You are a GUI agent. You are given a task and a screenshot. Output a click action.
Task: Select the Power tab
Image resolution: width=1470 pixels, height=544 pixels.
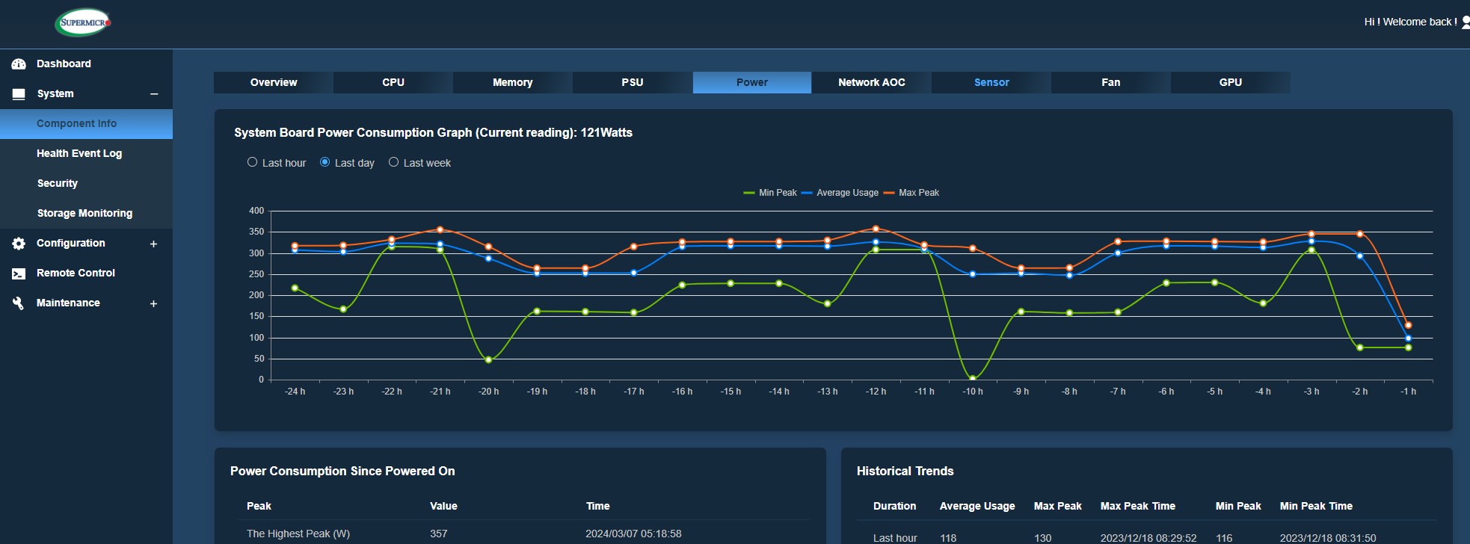(x=752, y=82)
